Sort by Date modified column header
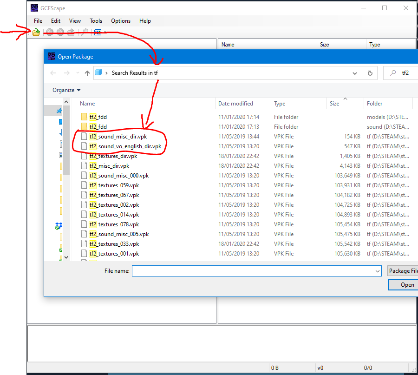 pyautogui.click(x=243, y=104)
